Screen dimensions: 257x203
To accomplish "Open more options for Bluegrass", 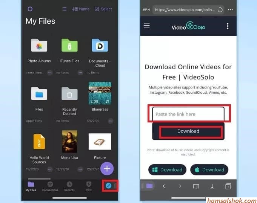I will [x=111, y=121].
